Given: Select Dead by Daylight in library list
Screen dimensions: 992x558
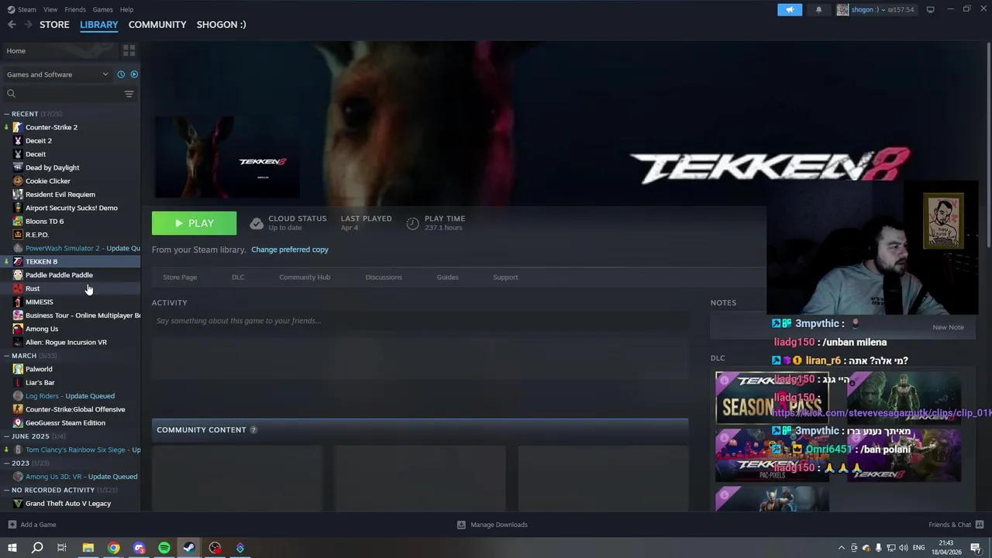Looking at the screenshot, I should pos(52,167).
